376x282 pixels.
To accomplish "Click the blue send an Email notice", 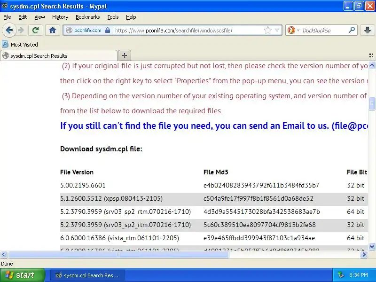I will point(214,125).
